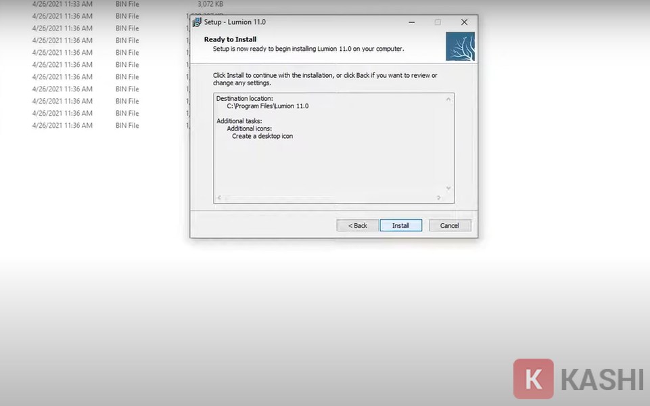Click the KASHI watermark logo
Viewport: 650px width, 406px height.
click(578, 379)
